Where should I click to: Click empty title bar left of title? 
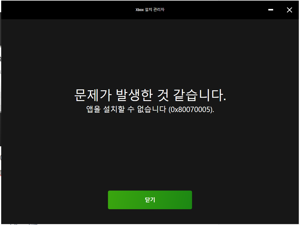[60, 10]
